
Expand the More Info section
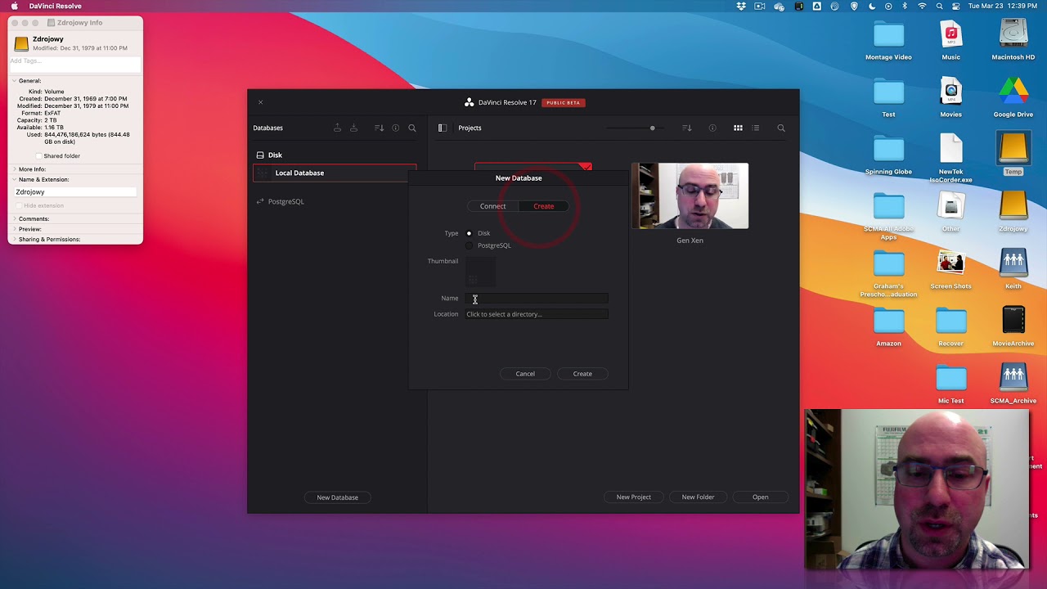14,169
